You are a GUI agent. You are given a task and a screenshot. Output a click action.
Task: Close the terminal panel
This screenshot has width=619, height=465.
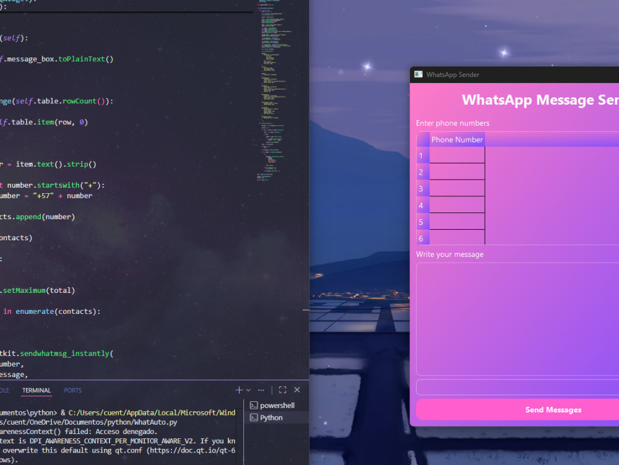(297, 390)
